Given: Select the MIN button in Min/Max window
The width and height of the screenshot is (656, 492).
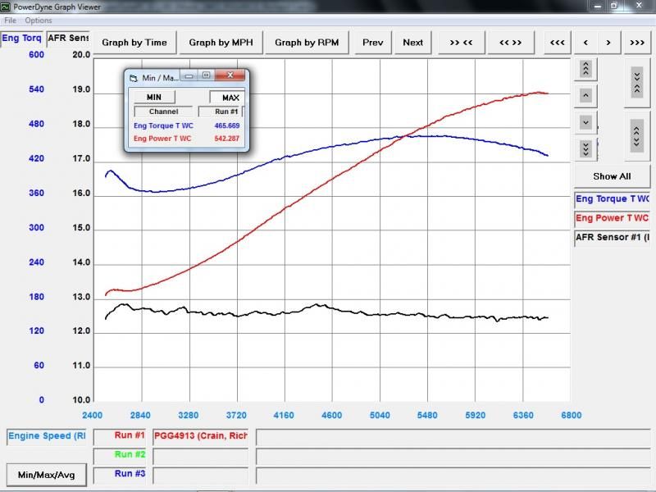Looking at the screenshot, I should click(x=153, y=97).
